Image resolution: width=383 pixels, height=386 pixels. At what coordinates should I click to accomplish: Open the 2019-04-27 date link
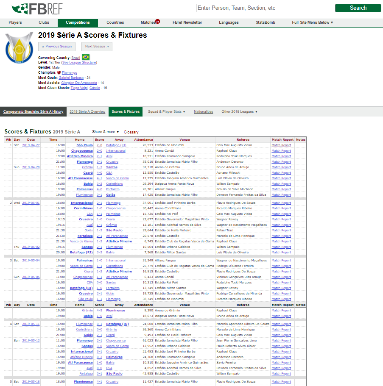click(31, 145)
